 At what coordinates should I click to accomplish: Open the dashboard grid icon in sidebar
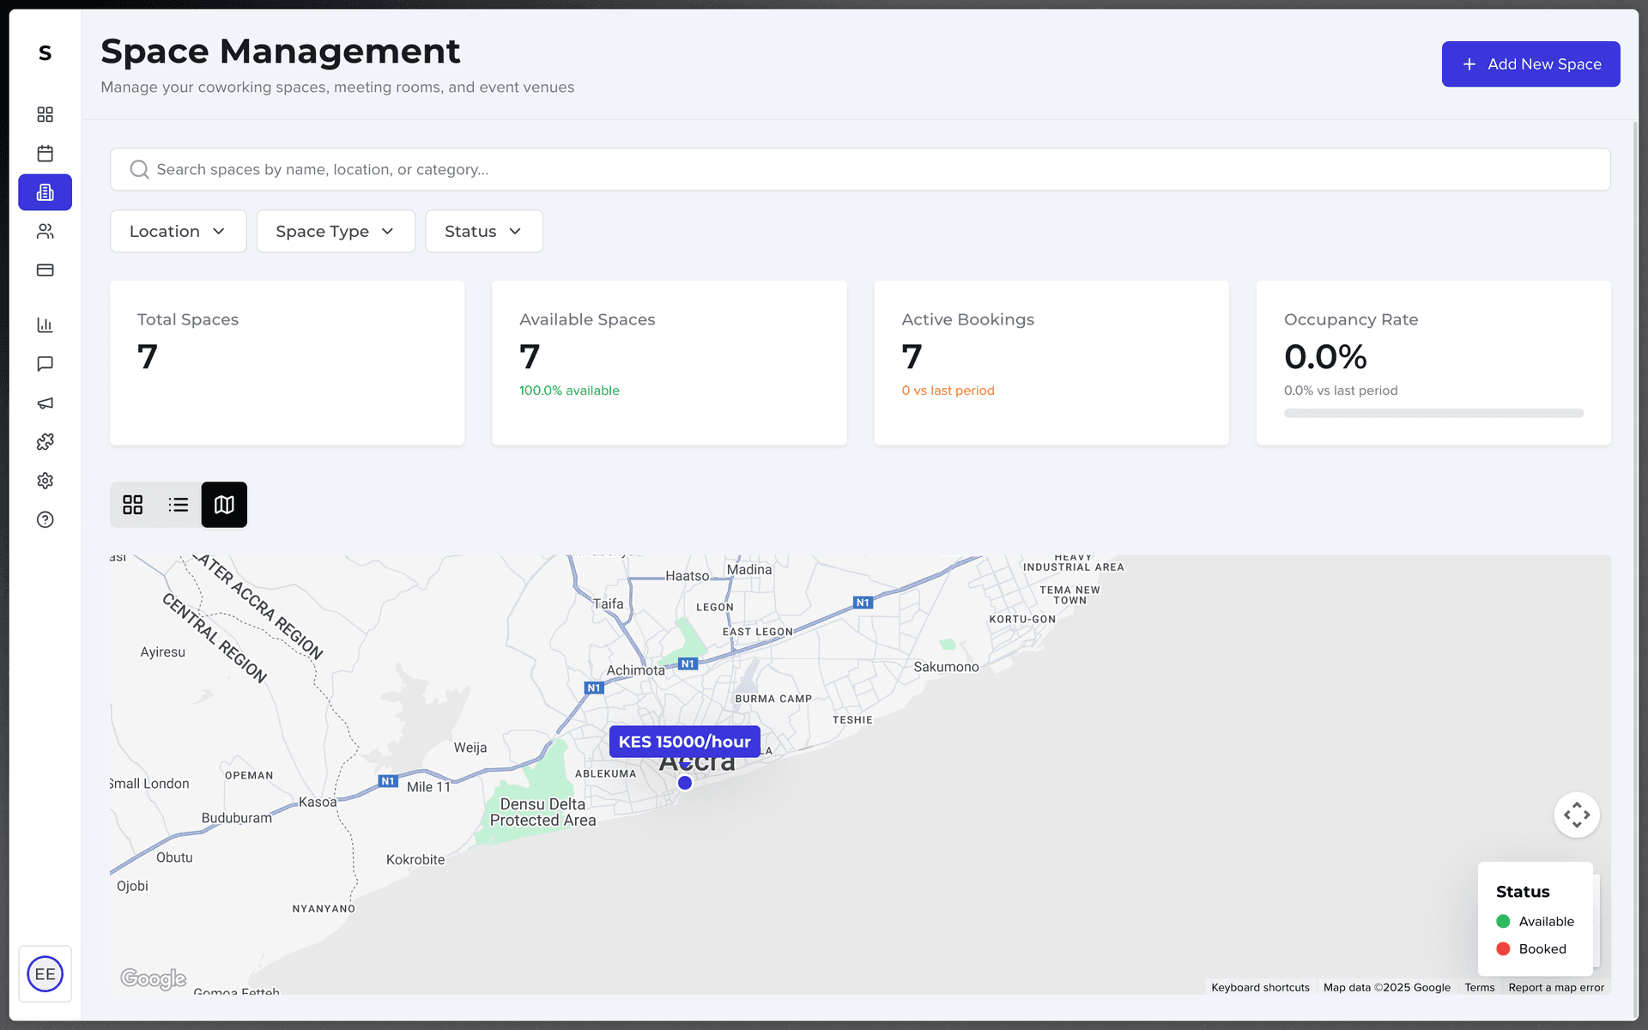coord(45,114)
